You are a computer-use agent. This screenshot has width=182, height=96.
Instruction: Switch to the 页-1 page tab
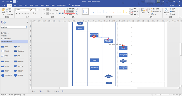point(33,91)
